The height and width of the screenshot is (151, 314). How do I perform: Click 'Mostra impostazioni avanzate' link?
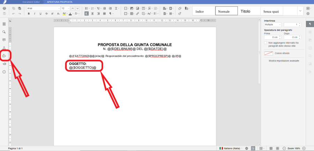pyautogui.click(x=284, y=61)
